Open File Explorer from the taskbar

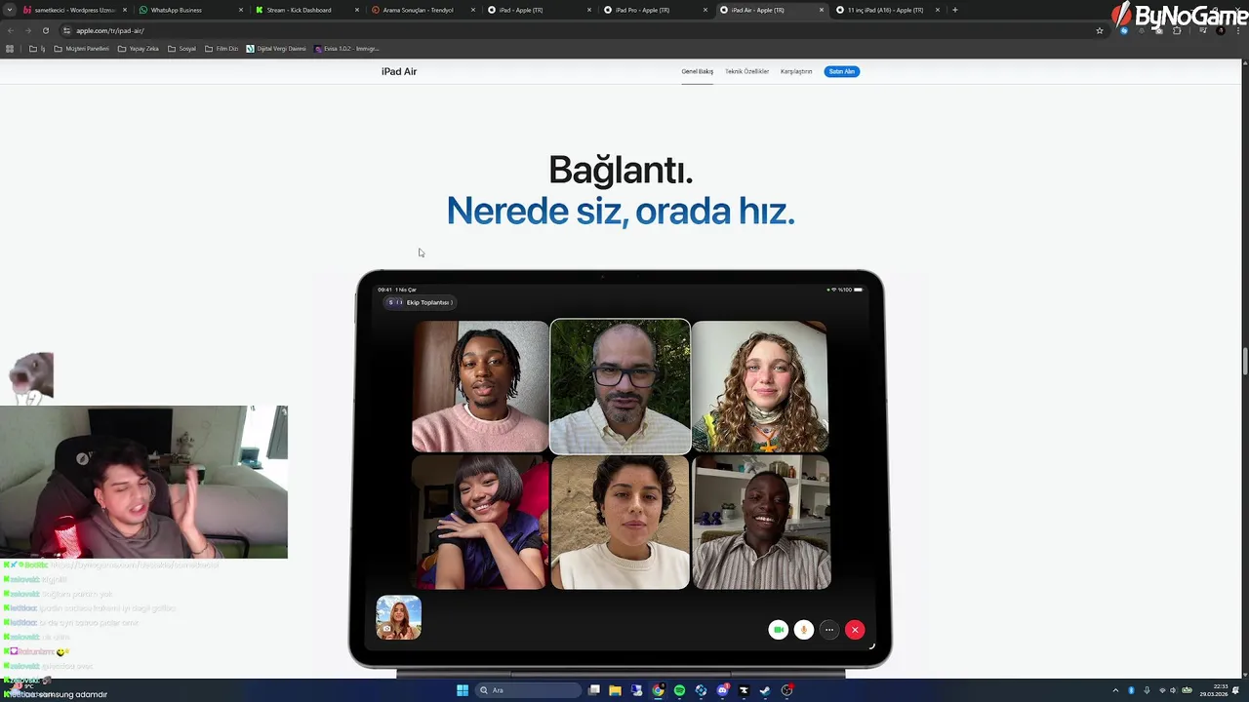pos(615,690)
